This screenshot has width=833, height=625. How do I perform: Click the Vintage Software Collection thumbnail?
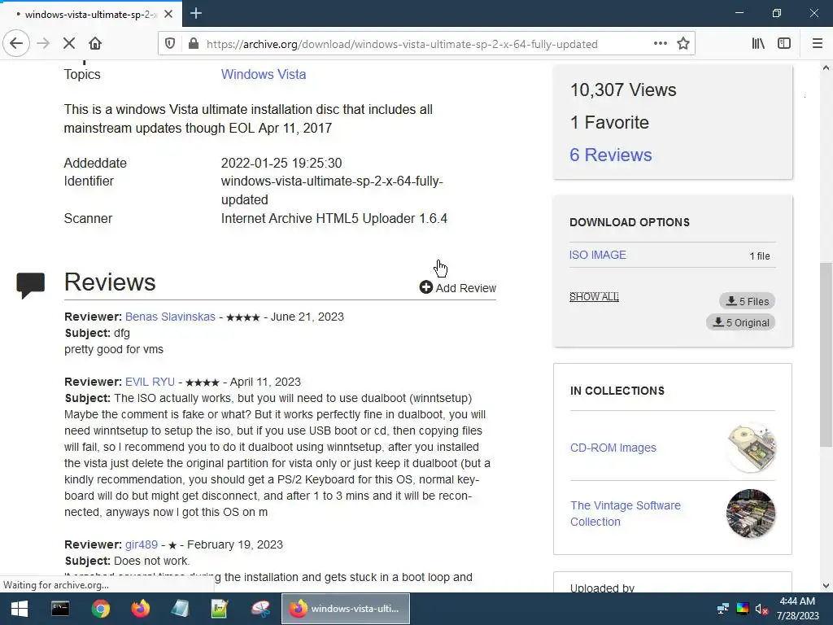751,514
